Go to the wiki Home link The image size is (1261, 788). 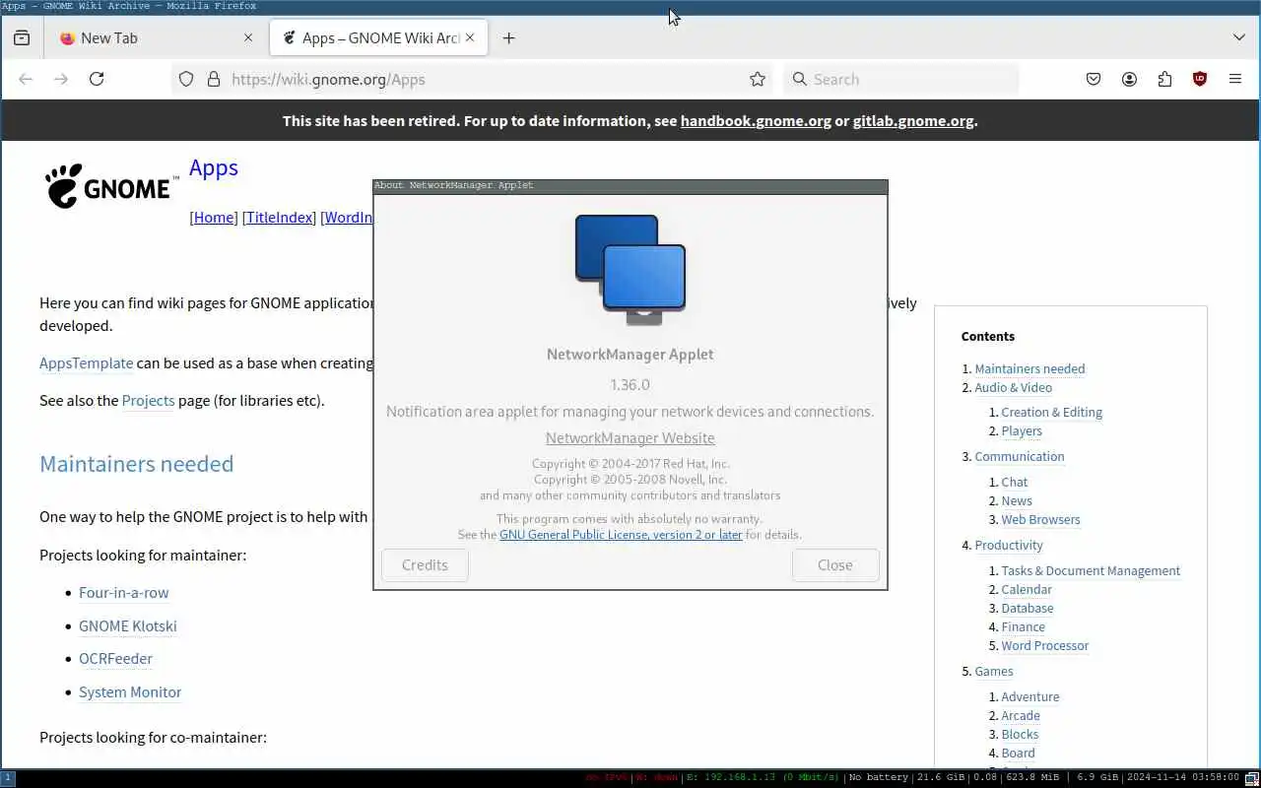click(x=214, y=218)
